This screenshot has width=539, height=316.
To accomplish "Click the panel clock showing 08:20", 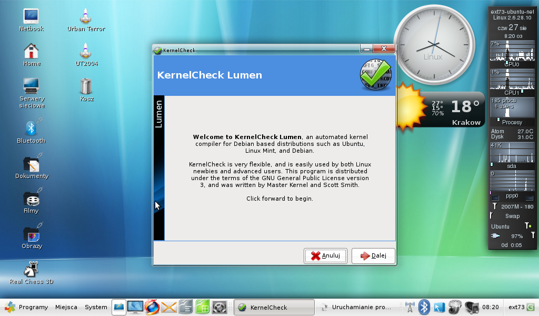I will click(490, 307).
